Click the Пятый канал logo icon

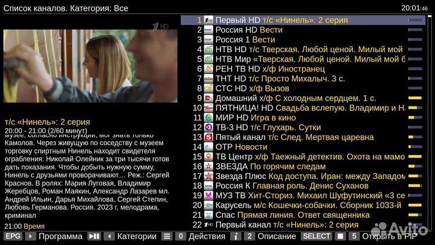(208, 137)
